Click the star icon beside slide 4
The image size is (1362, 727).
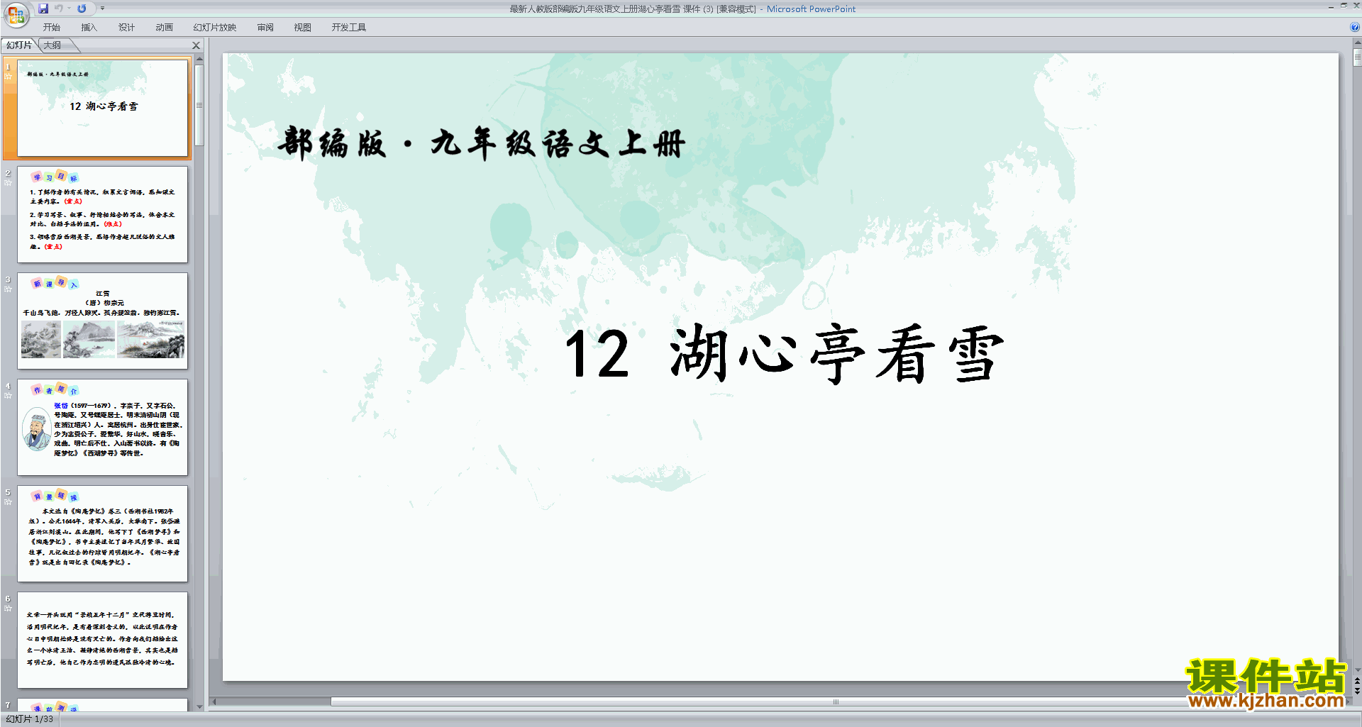click(x=9, y=396)
